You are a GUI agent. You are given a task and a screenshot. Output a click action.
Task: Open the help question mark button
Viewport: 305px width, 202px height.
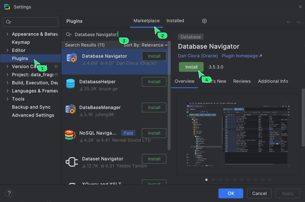click(9, 193)
